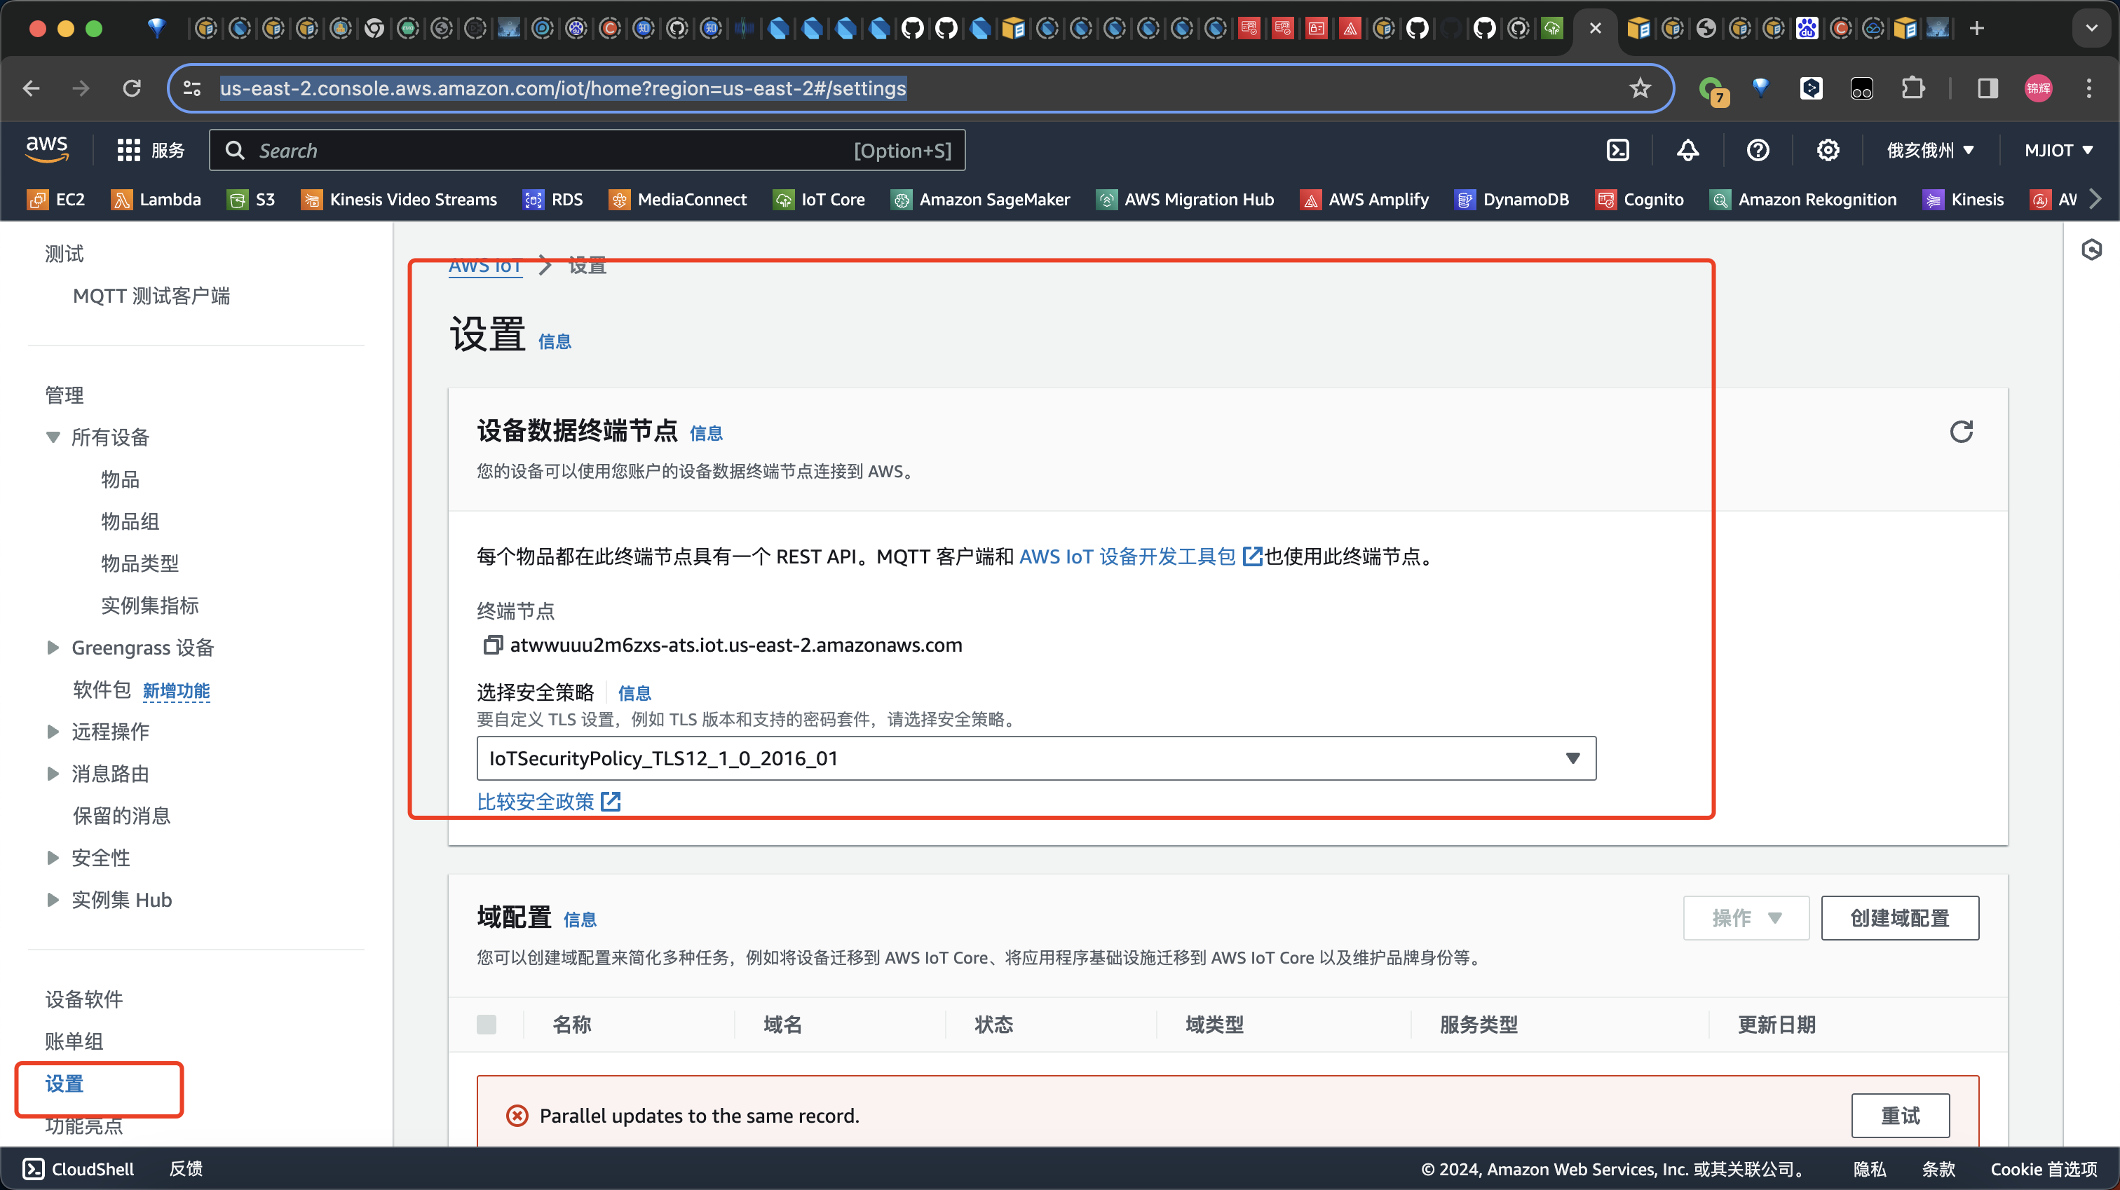Expand the Greengrass 设备 section

(53, 648)
